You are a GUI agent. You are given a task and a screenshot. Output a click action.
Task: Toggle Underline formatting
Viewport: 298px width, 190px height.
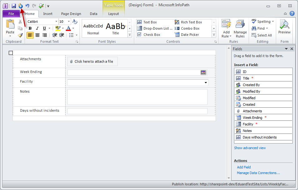click(x=44, y=28)
